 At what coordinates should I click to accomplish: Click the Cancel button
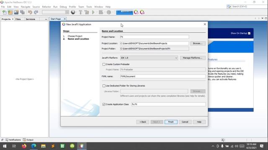[x=185, y=122]
